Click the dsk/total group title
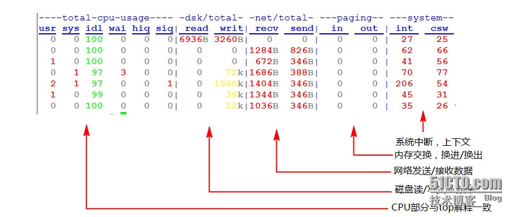Screen dimensions: 513x217 coord(211,18)
